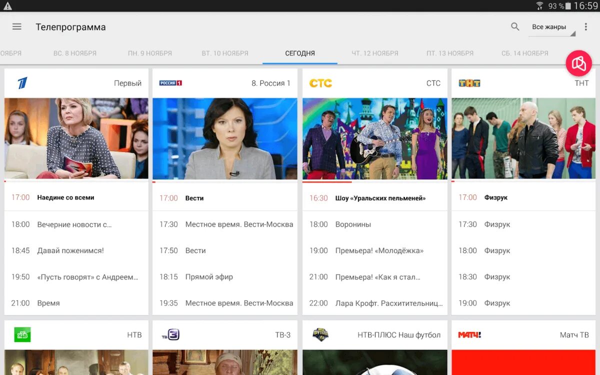Click the Телепрограмма page title
Viewport: 600px width, 375px height.
click(x=70, y=27)
